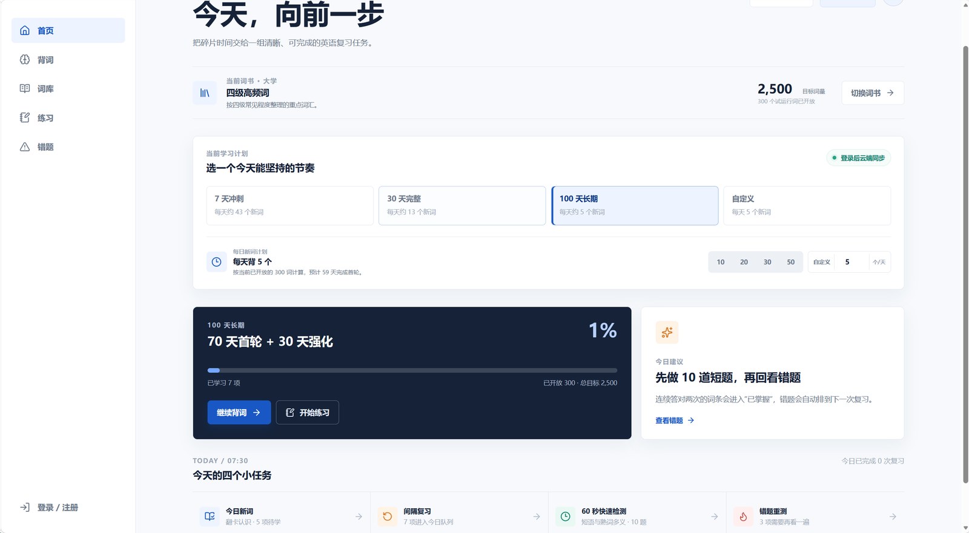The image size is (969, 533).
Task: Open the 错题 menu item
Action: pyautogui.click(x=68, y=146)
